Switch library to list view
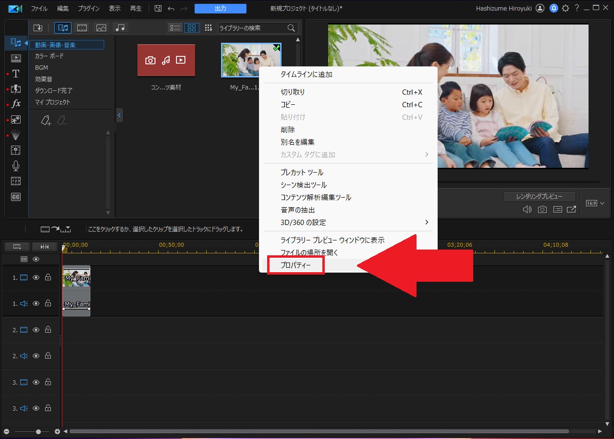614x439 pixels. point(175,28)
